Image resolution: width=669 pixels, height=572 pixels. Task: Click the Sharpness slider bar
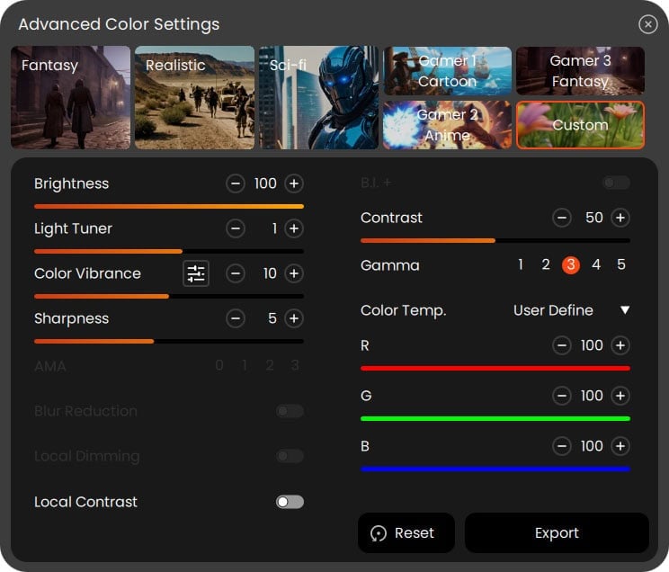tap(169, 342)
